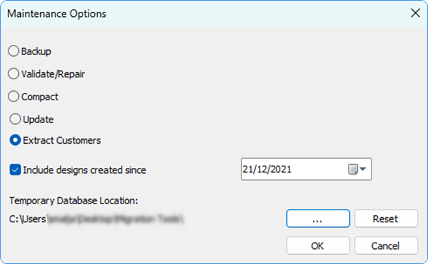Open the browse (...) button for database location
The width and height of the screenshot is (428, 264).
317,219
